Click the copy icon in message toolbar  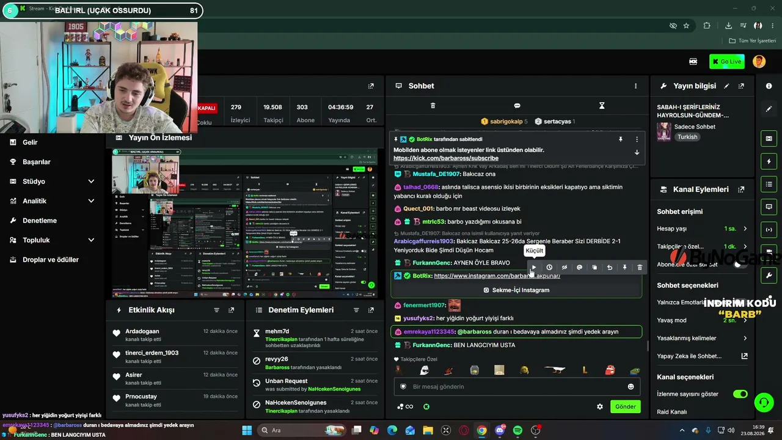pyautogui.click(x=594, y=267)
